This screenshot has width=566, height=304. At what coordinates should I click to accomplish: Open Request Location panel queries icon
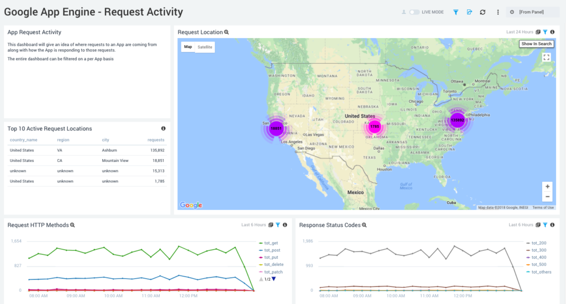tap(538, 32)
